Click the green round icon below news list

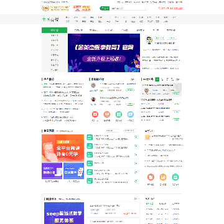175,177
